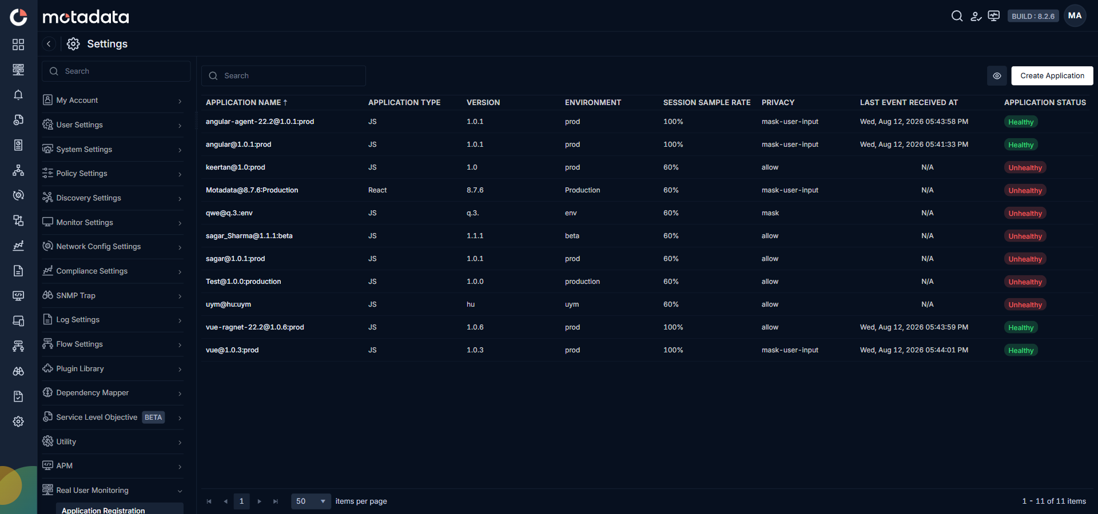Open the dashboard grid icon in left rail
This screenshot has height=514, width=1098.
tap(18, 45)
